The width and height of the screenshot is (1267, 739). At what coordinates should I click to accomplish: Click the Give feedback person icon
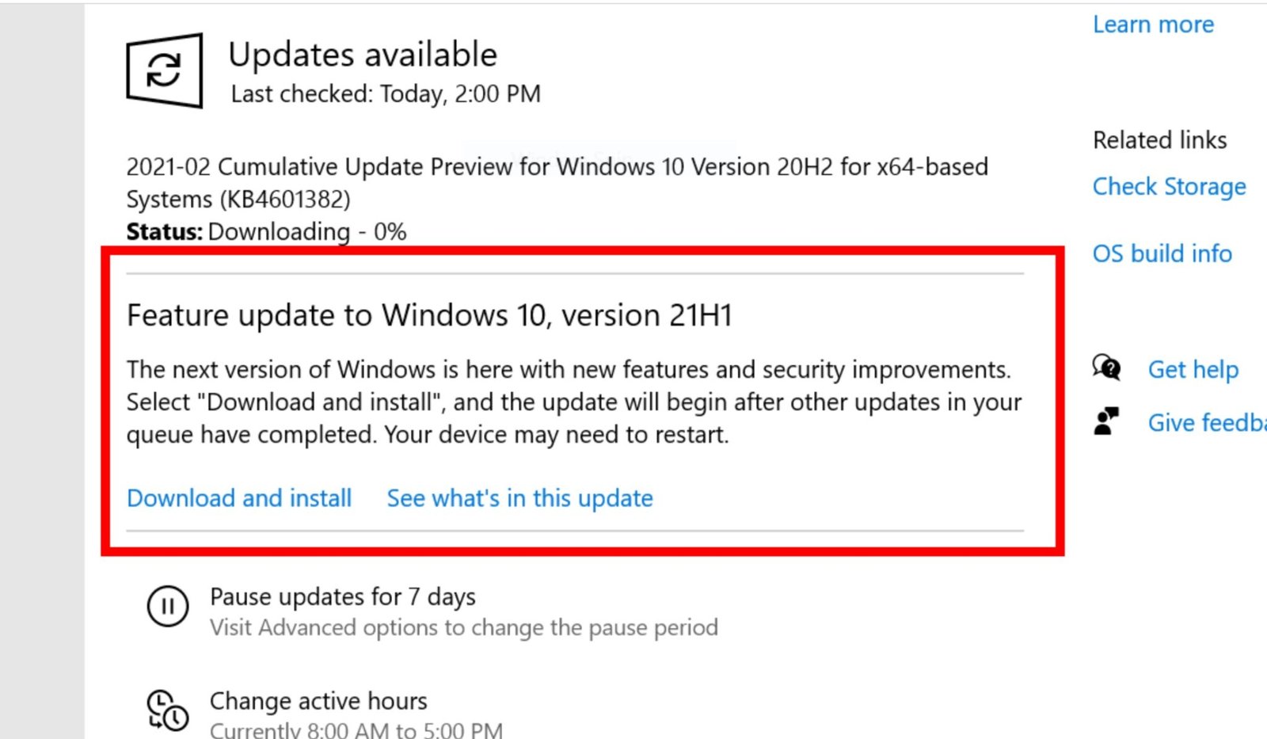[x=1106, y=420]
